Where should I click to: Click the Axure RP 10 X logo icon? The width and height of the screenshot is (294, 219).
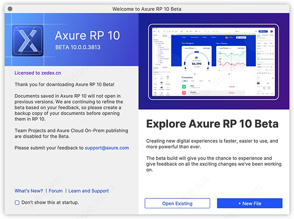click(x=28, y=41)
